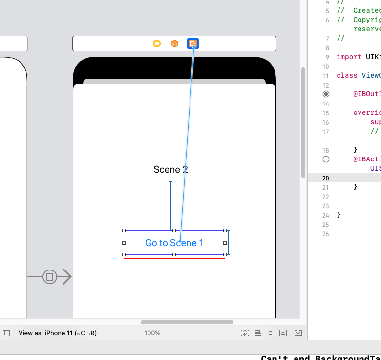This screenshot has height=360, width=381.
Task: Click the View Controller icon in scene dock
Action: click(x=157, y=44)
